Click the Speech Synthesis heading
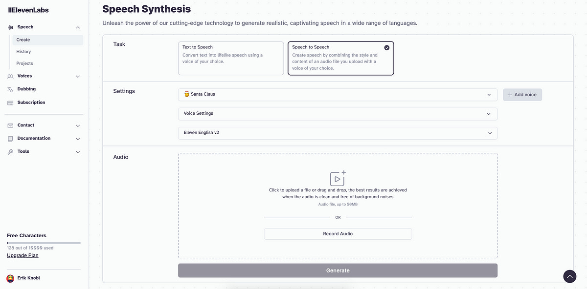Image resolution: width=587 pixels, height=289 pixels. [x=147, y=9]
